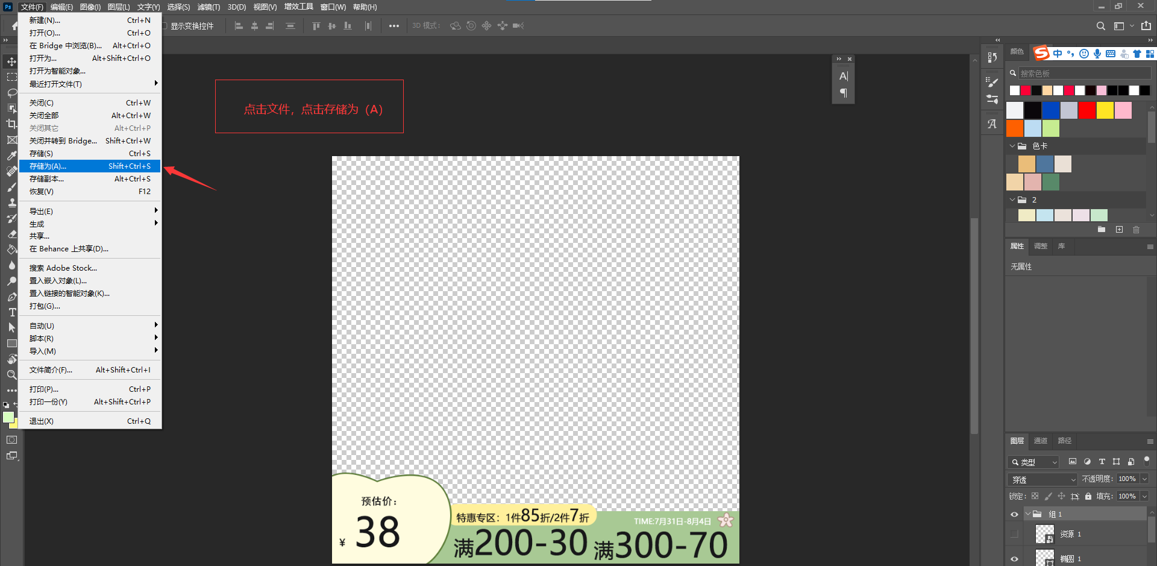Screen dimensions: 1157x566
Task: Create a new swatch with plus icon
Action: click(x=1119, y=230)
